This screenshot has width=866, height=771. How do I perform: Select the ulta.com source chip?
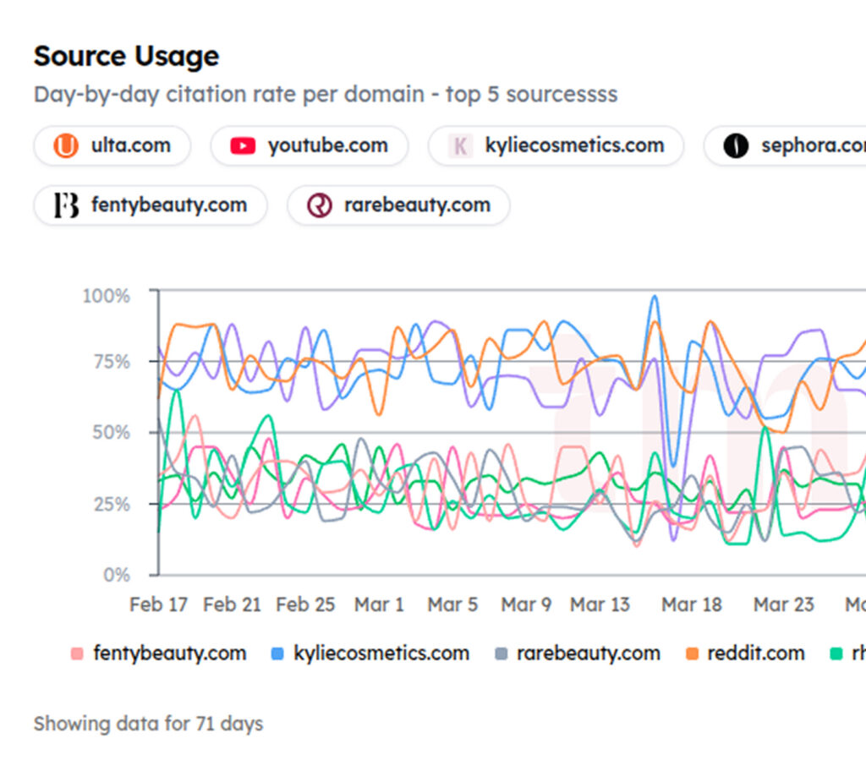112,145
